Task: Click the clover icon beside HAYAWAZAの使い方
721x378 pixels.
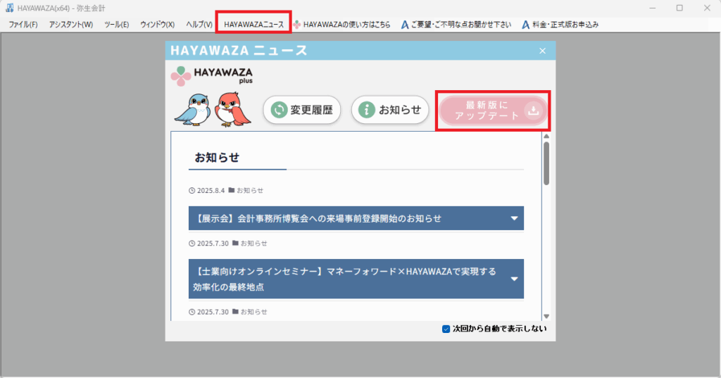Action: coord(297,25)
